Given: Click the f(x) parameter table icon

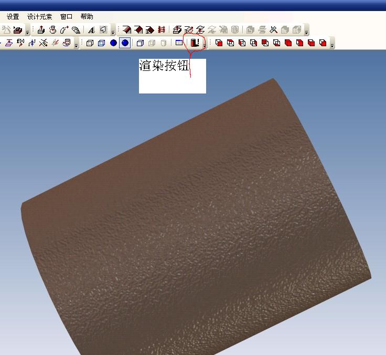Looking at the screenshot, I should [20, 43].
